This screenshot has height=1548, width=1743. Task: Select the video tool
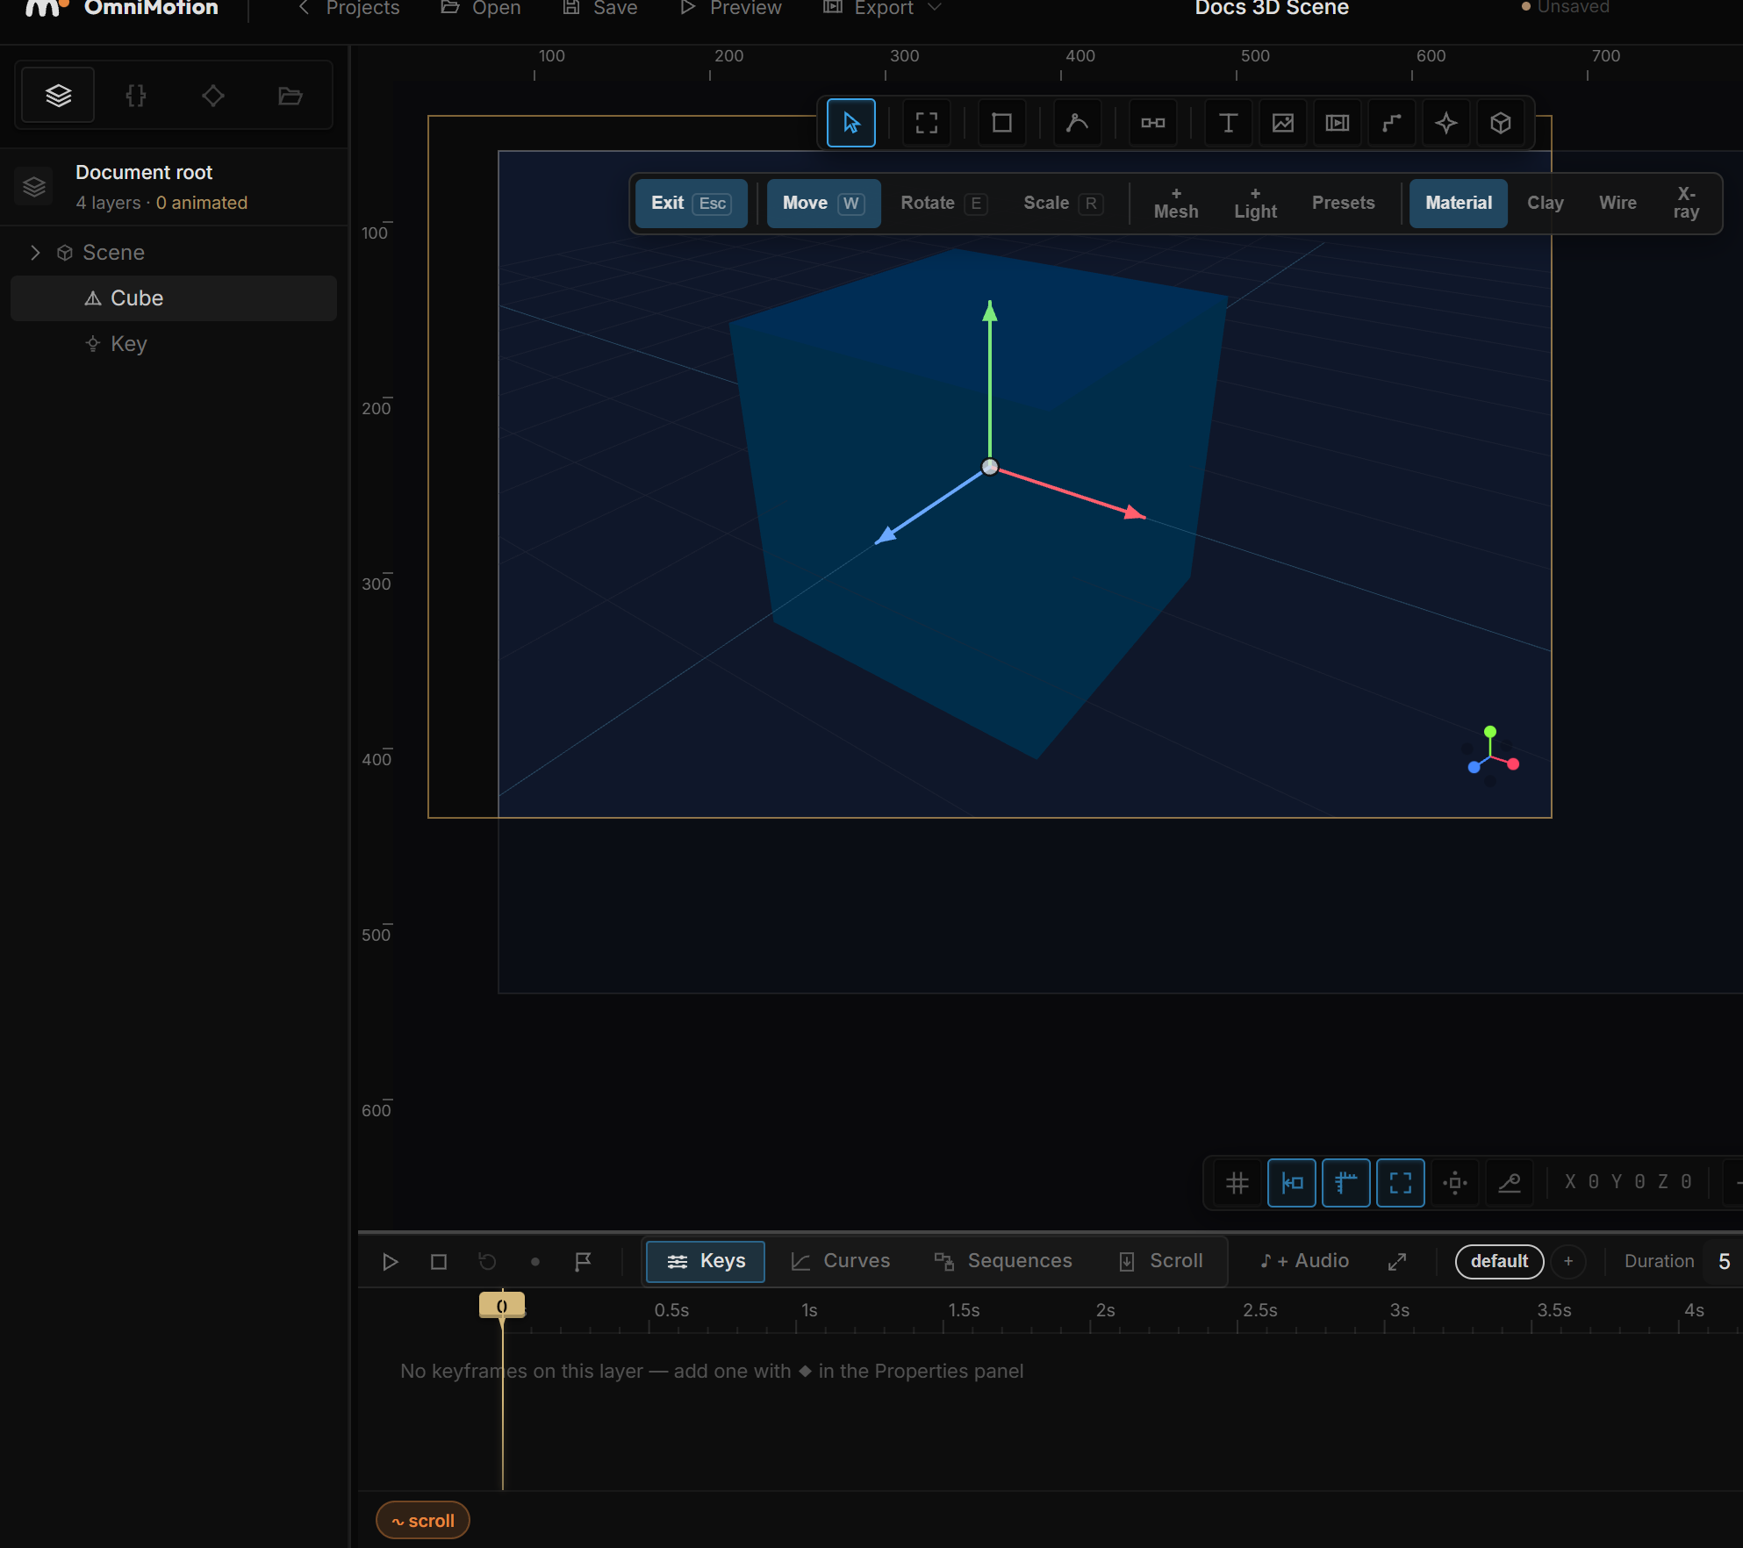1337,123
